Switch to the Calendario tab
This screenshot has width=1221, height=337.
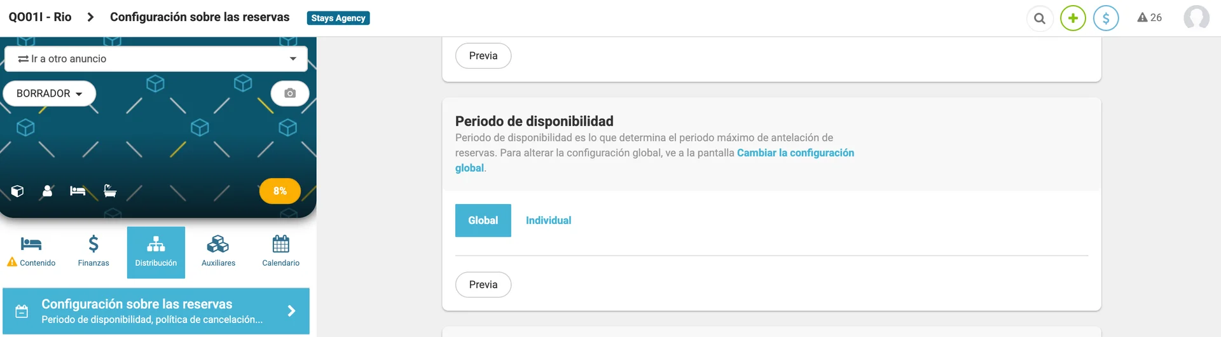pos(280,252)
